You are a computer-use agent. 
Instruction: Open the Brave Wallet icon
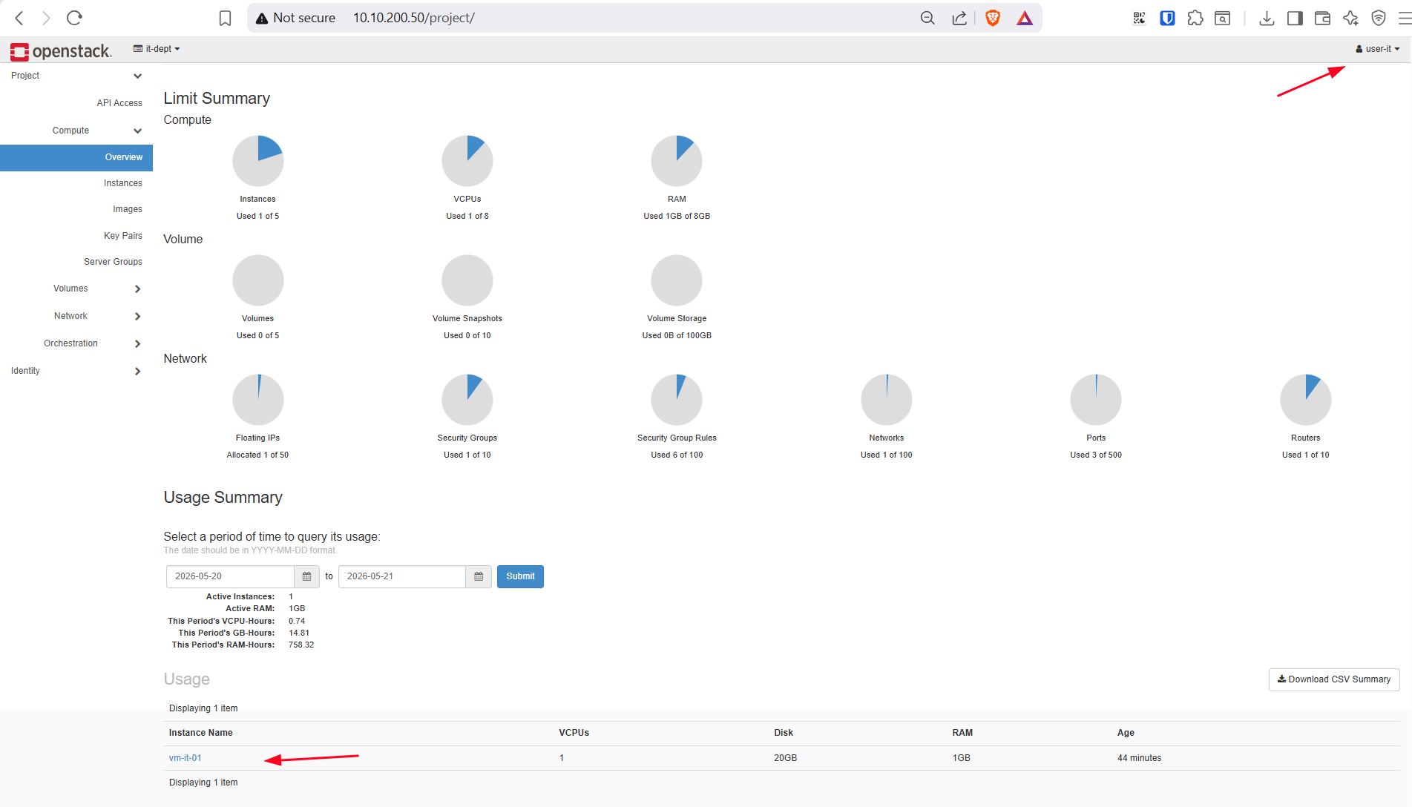[x=1322, y=18]
